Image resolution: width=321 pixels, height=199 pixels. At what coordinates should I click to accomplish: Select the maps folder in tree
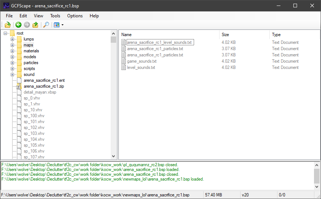(28, 45)
